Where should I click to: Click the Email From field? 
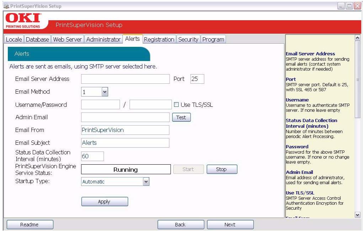click(x=125, y=130)
